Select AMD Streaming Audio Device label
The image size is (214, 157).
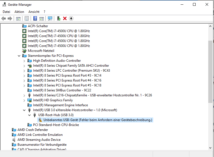(39, 140)
